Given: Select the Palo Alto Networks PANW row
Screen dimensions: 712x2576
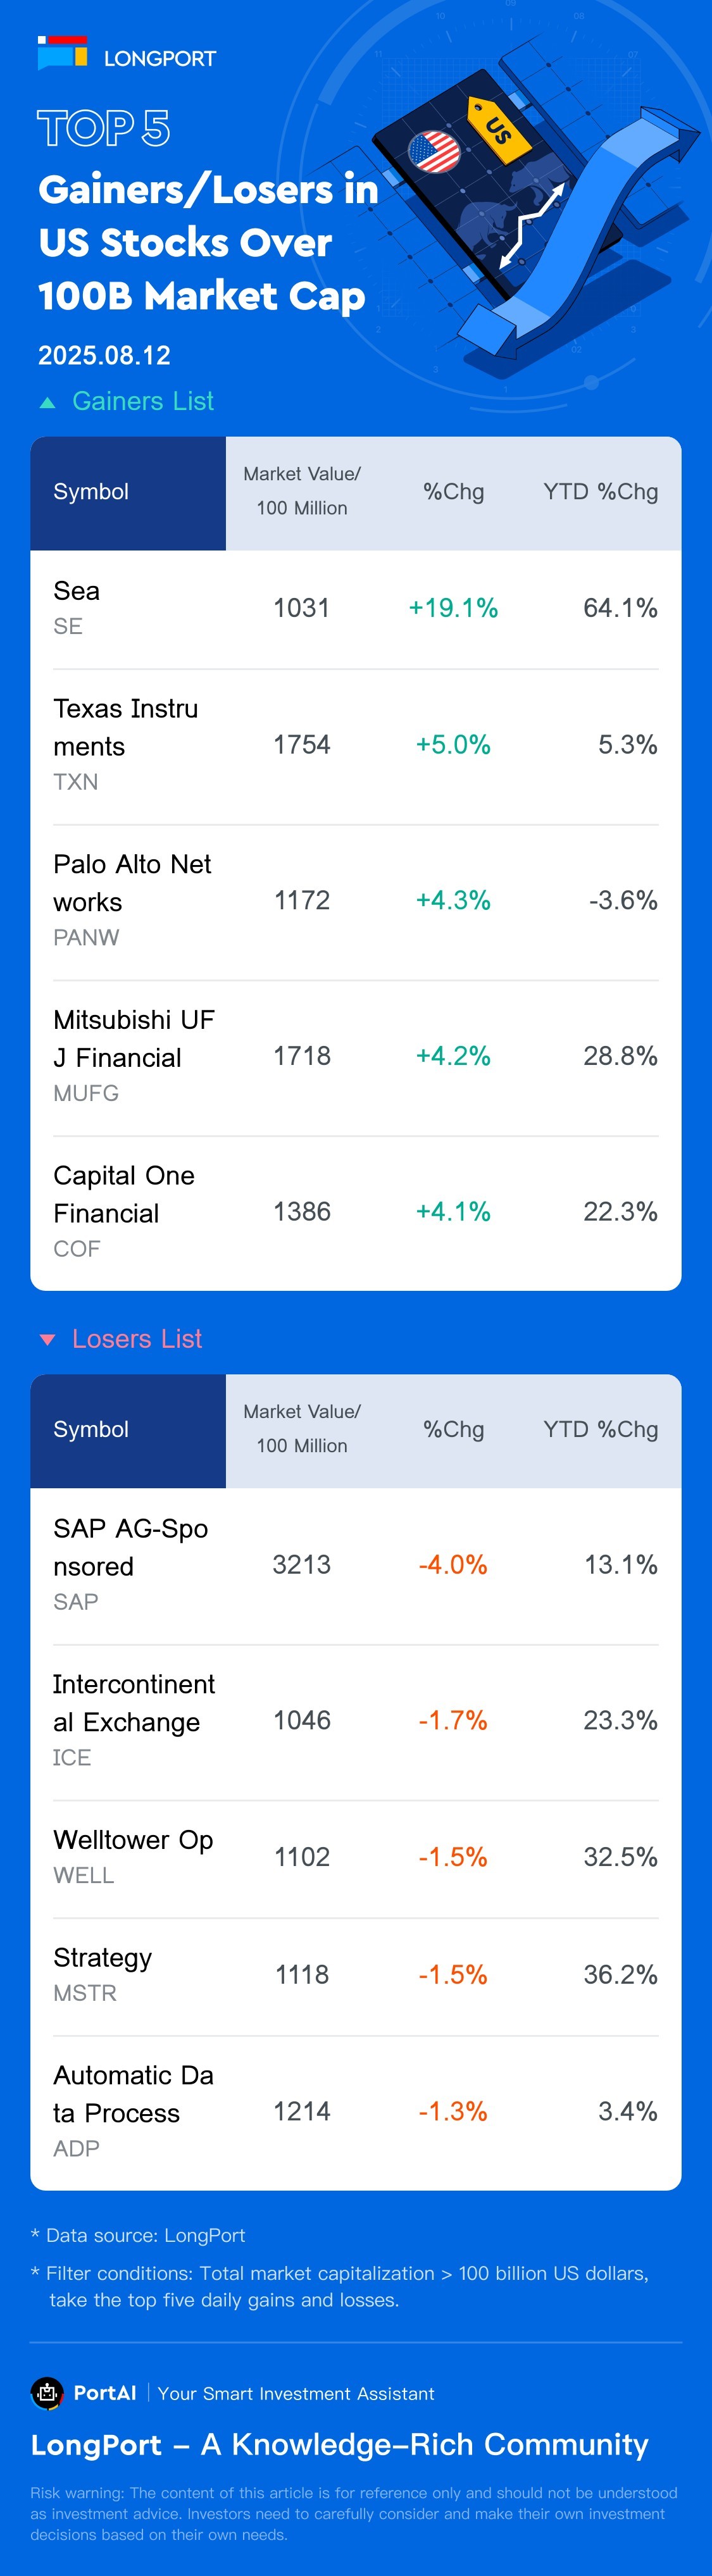Looking at the screenshot, I should (x=355, y=901).
